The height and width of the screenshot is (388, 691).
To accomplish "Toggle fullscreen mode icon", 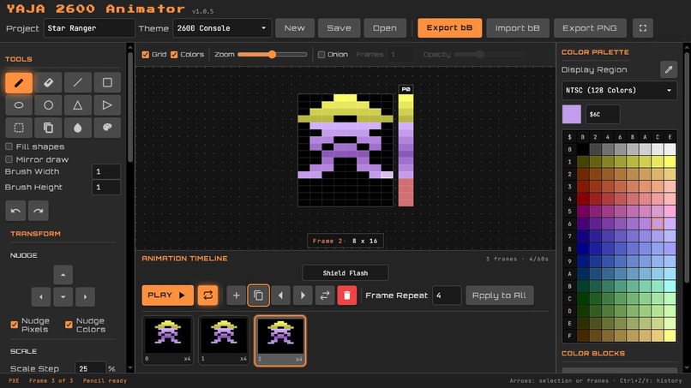I will 643,28.
